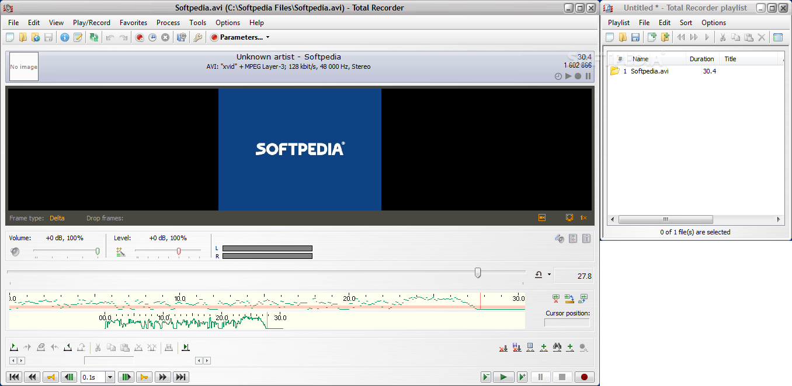Image resolution: width=792 pixels, height=386 pixels.
Task: Open the Playlist menu in playlist window
Action: click(x=619, y=23)
